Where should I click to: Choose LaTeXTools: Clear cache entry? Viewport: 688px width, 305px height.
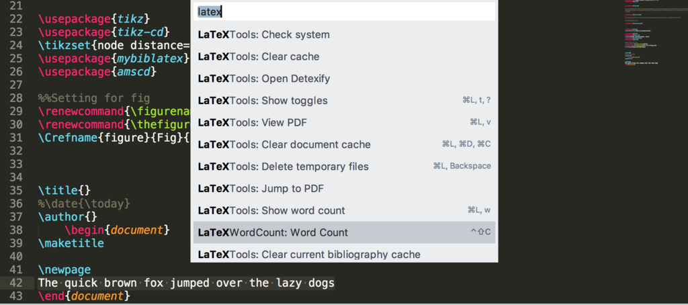(x=344, y=56)
